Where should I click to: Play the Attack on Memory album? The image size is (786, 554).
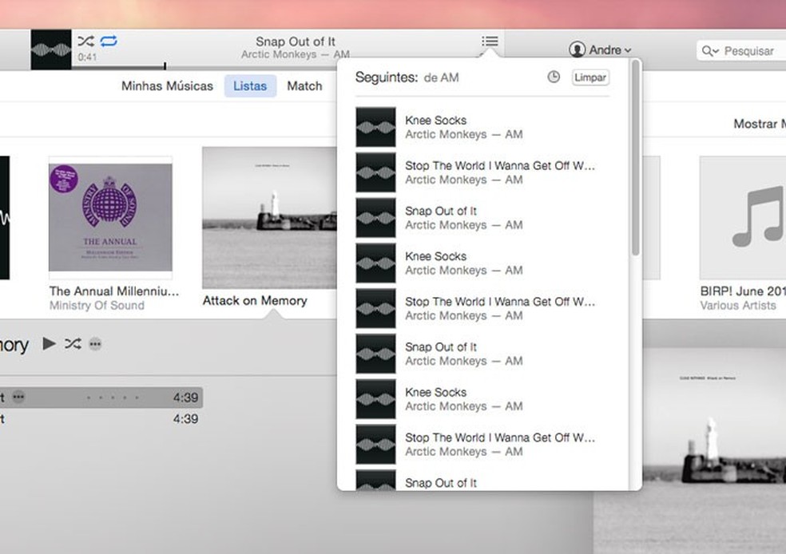[50, 344]
